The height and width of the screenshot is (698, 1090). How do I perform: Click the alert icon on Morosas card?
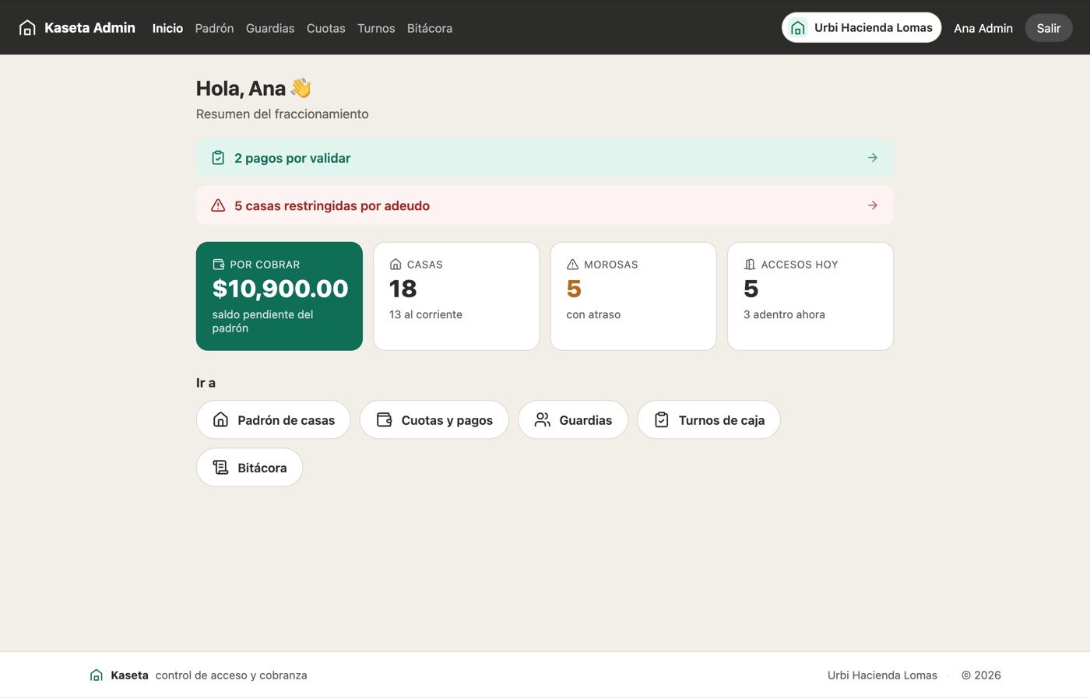572,265
